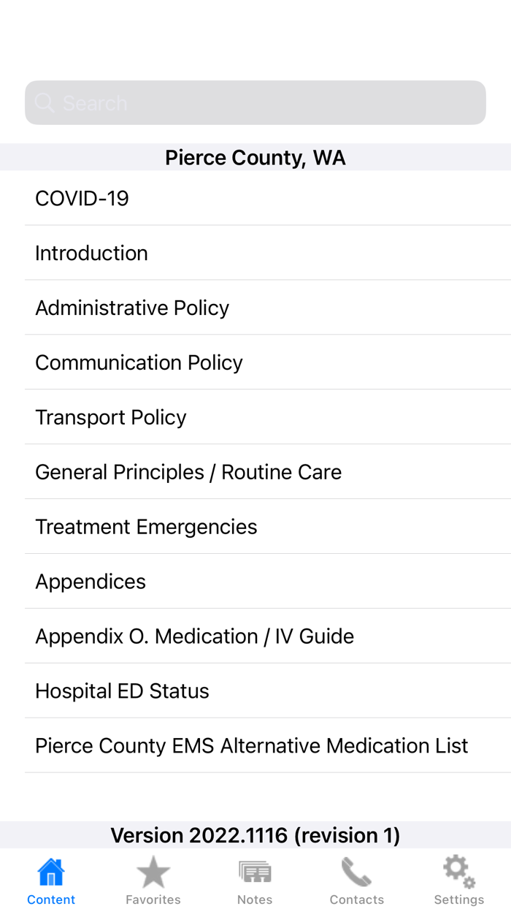Switch to the Contacts tab
This screenshot has height=909, width=511.
[357, 877]
